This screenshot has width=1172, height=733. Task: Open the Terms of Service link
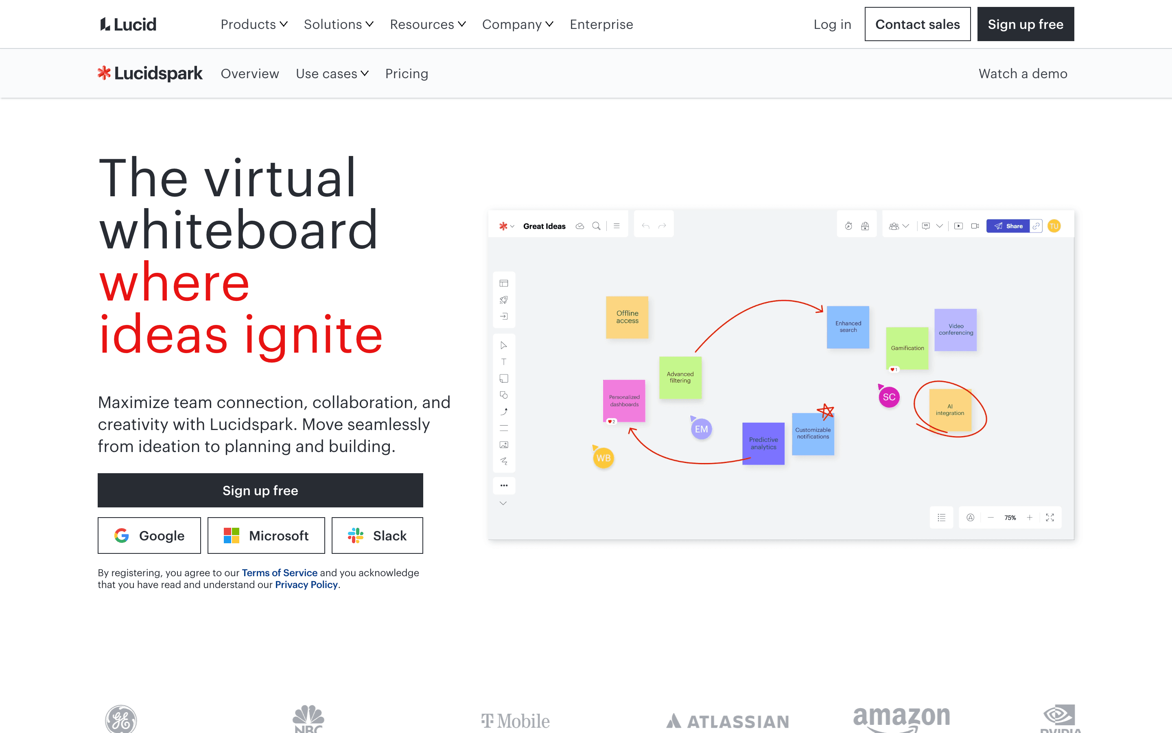(280, 573)
